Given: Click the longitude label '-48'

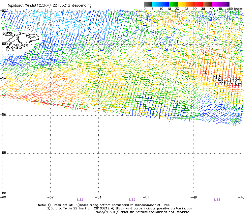Looking at the screenshot, I should 194,197.
